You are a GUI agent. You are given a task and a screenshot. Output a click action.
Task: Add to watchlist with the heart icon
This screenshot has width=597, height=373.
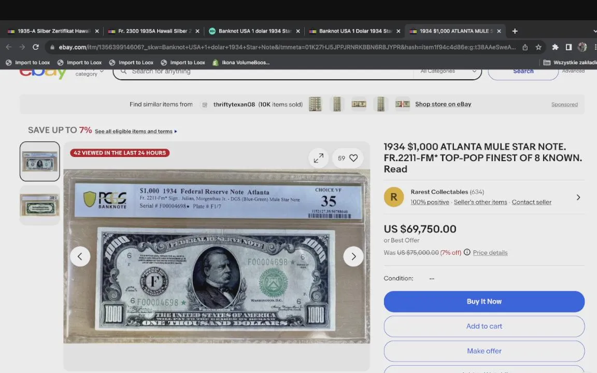point(354,158)
